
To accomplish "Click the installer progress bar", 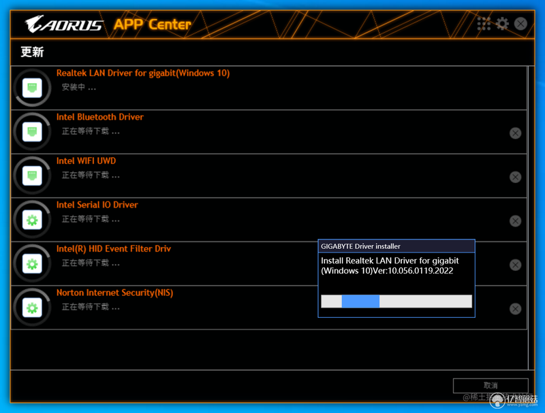I will (x=396, y=301).
